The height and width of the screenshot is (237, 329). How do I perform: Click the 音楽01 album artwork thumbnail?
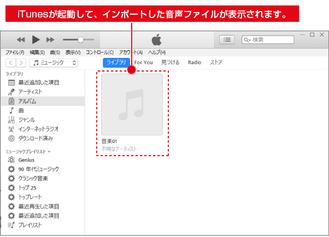click(132, 104)
